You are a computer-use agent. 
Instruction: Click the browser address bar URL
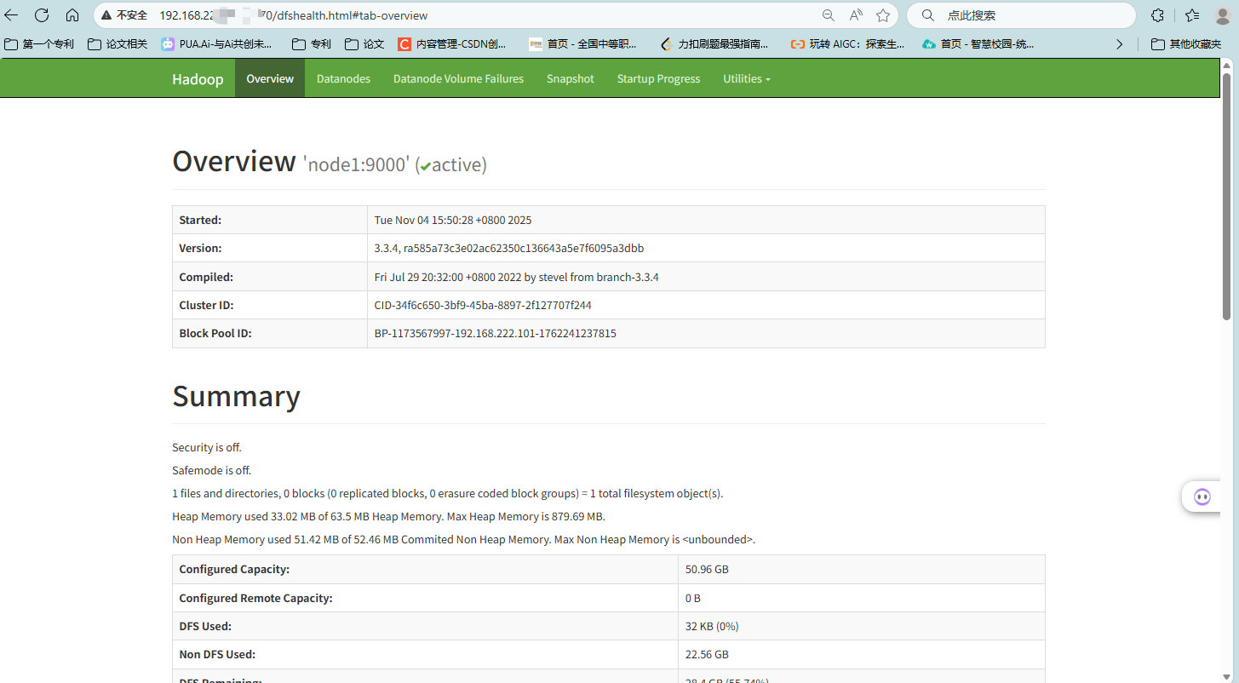pos(294,15)
